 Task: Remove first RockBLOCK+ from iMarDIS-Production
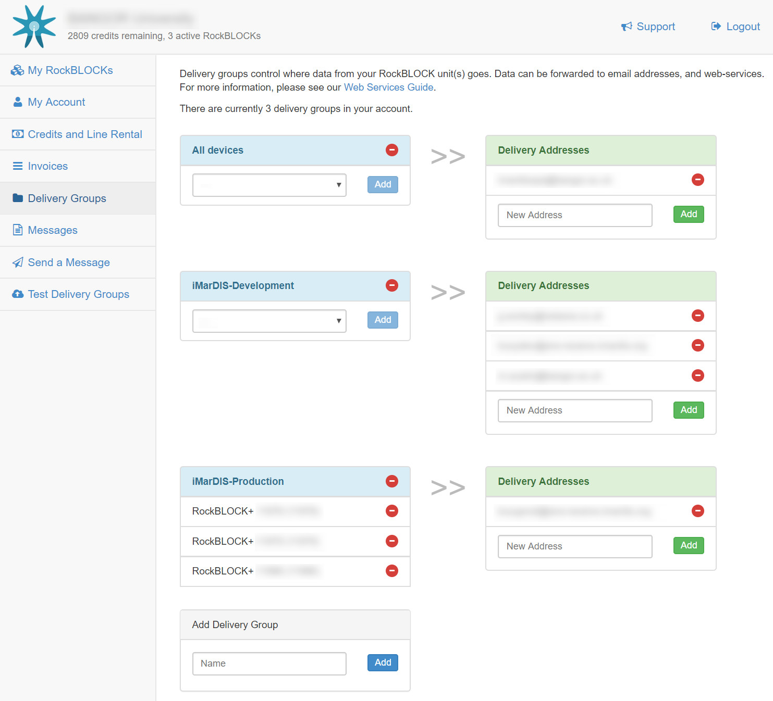392,511
